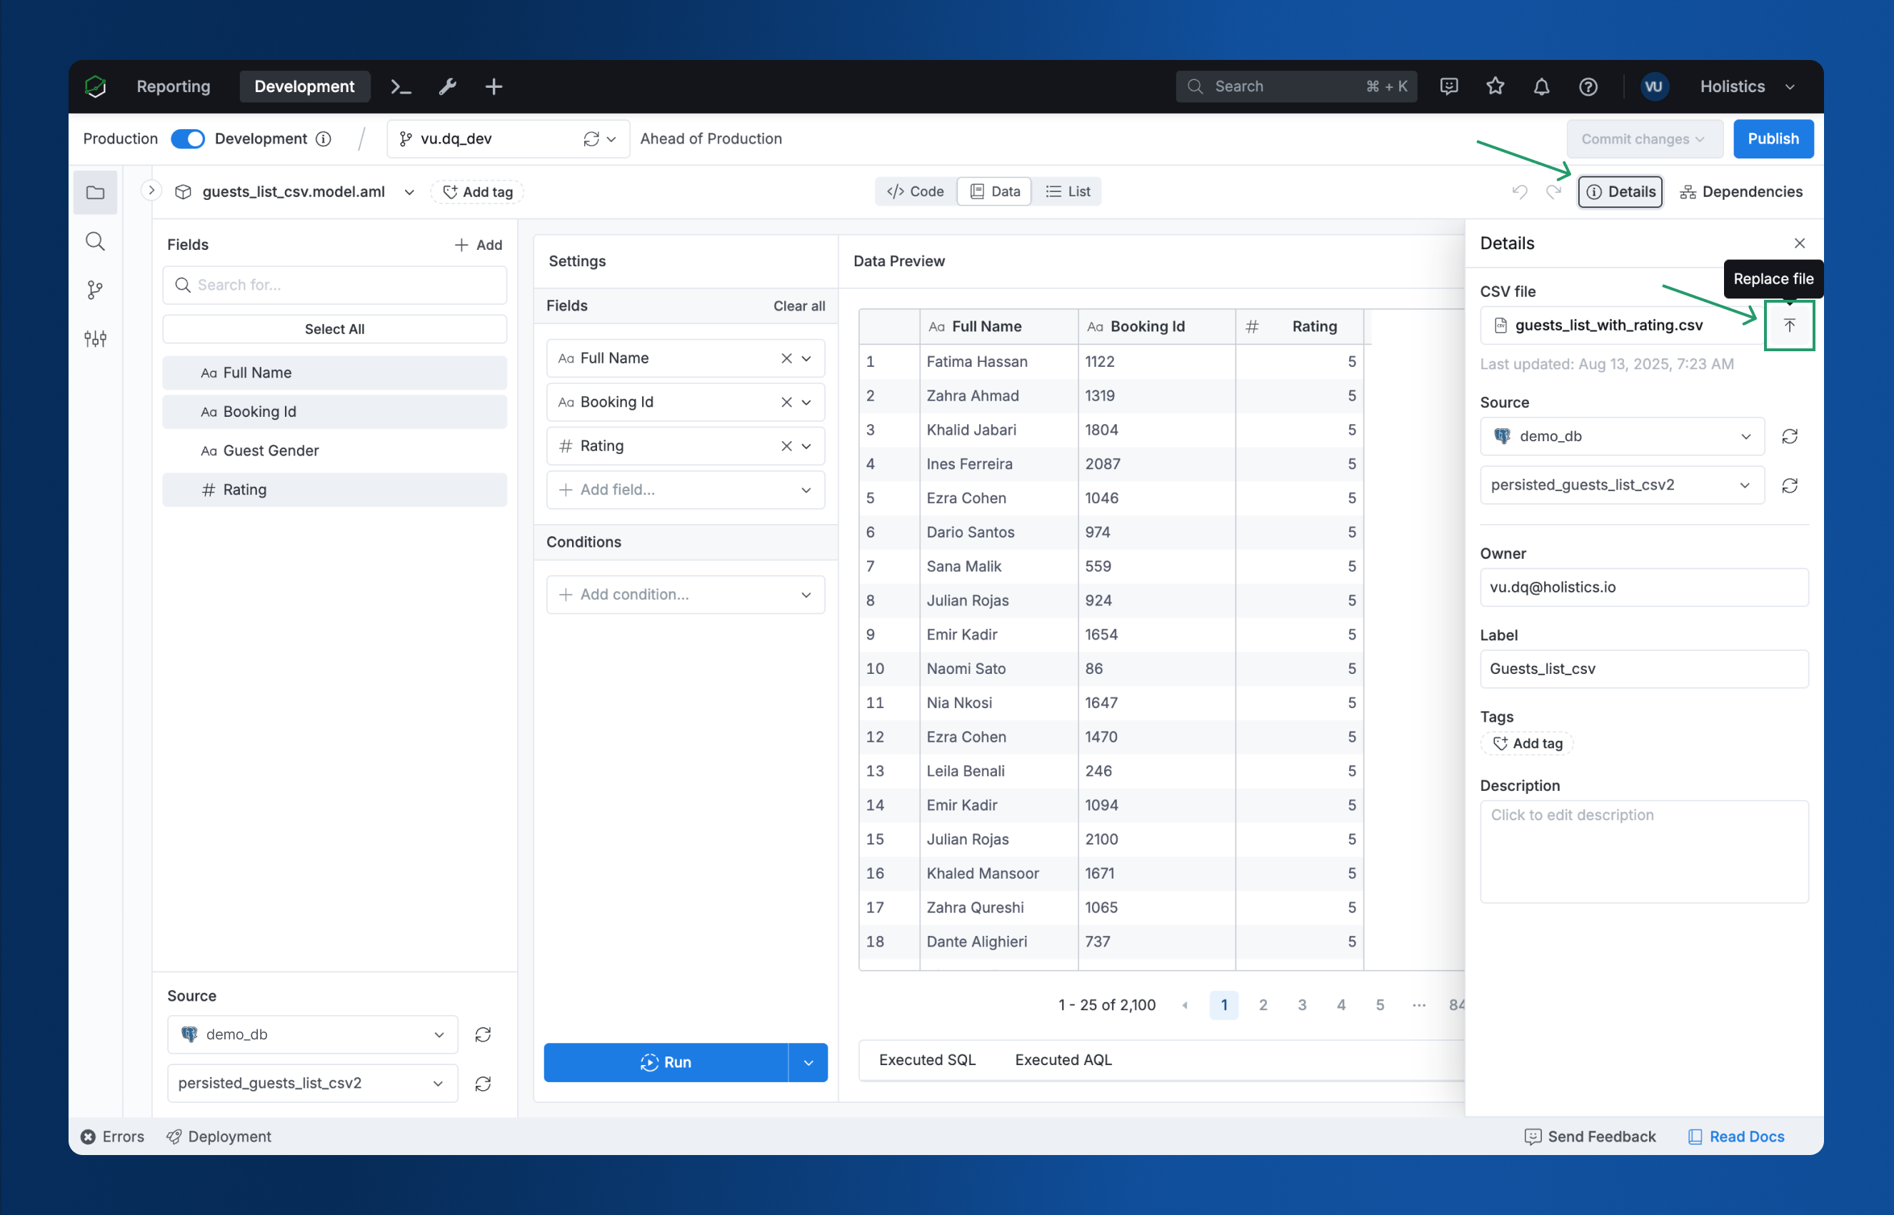Click the Replace file upload icon

[x=1788, y=325]
